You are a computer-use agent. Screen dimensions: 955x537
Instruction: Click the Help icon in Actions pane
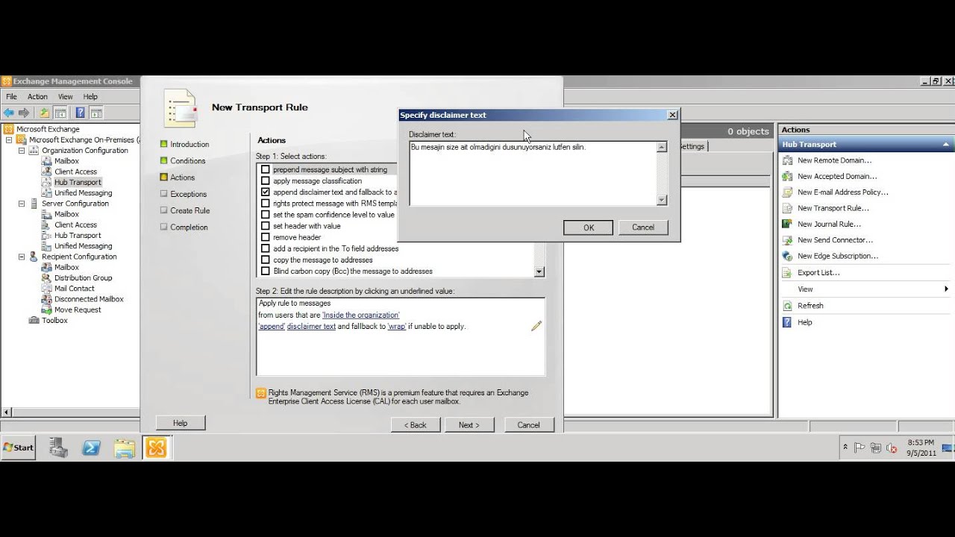pyautogui.click(x=787, y=322)
